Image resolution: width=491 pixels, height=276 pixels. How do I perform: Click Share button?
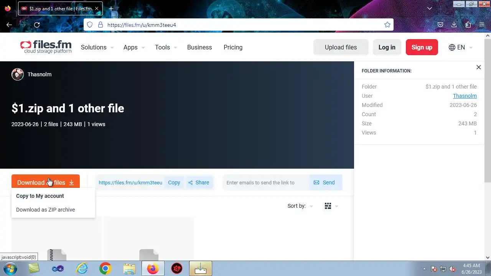click(x=199, y=182)
